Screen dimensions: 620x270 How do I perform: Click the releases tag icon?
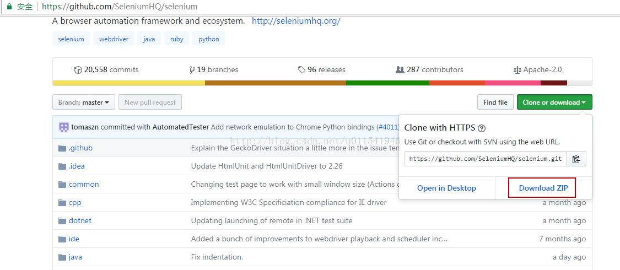pyautogui.click(x=301, y=70)
